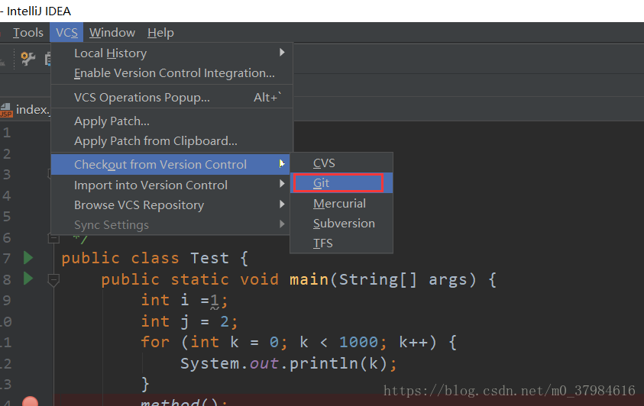Viewport: 644px width, 406px height.
Task: Select Apply Patch... menu item
Action: tap(172, 121)
